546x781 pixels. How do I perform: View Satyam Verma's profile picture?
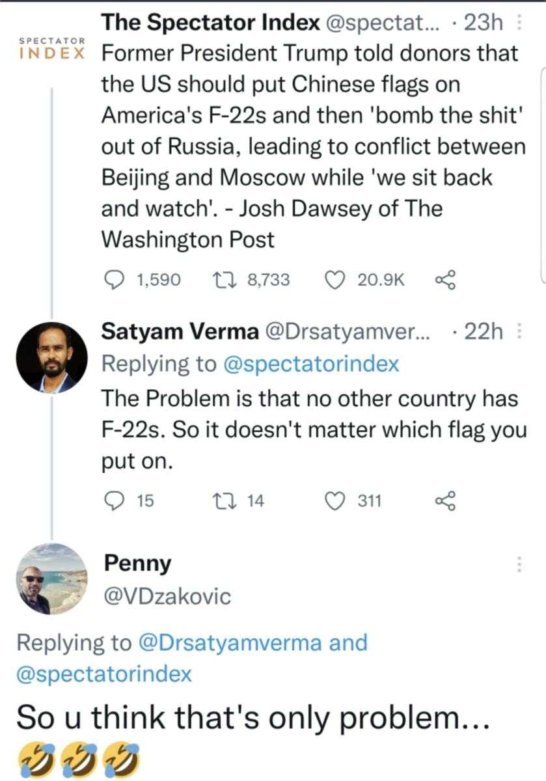[x=51, y=357]
